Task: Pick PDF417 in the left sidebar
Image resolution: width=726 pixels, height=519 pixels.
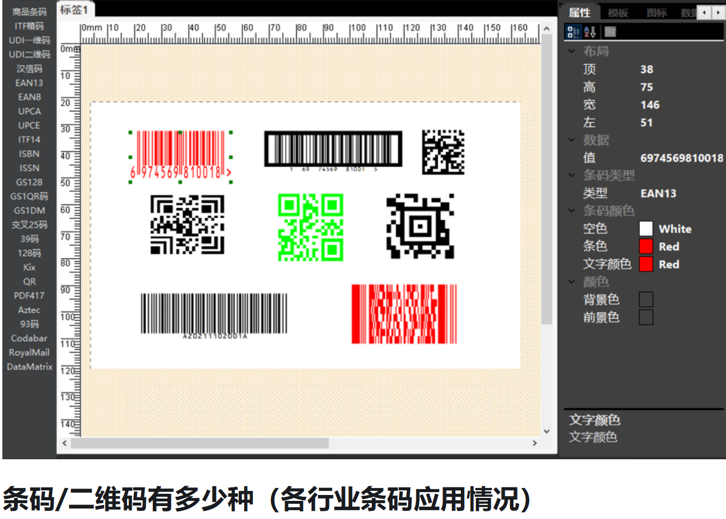Action: 29,296
